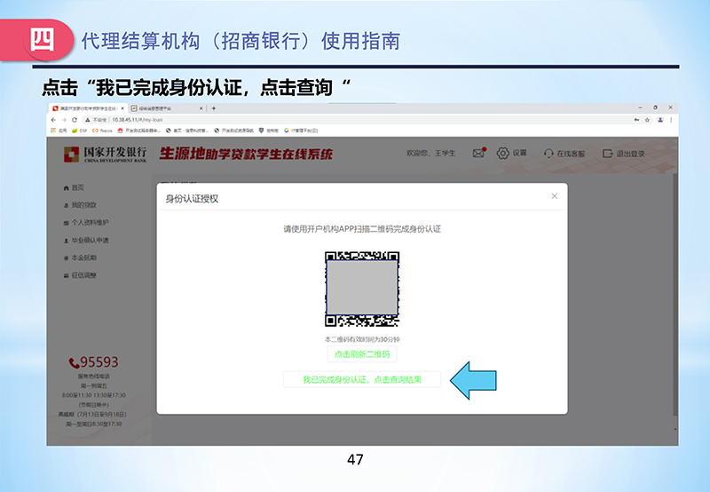Open the Nacos bookmark
This screenshot has height=492, width=710.
click(x=102, y=131)
